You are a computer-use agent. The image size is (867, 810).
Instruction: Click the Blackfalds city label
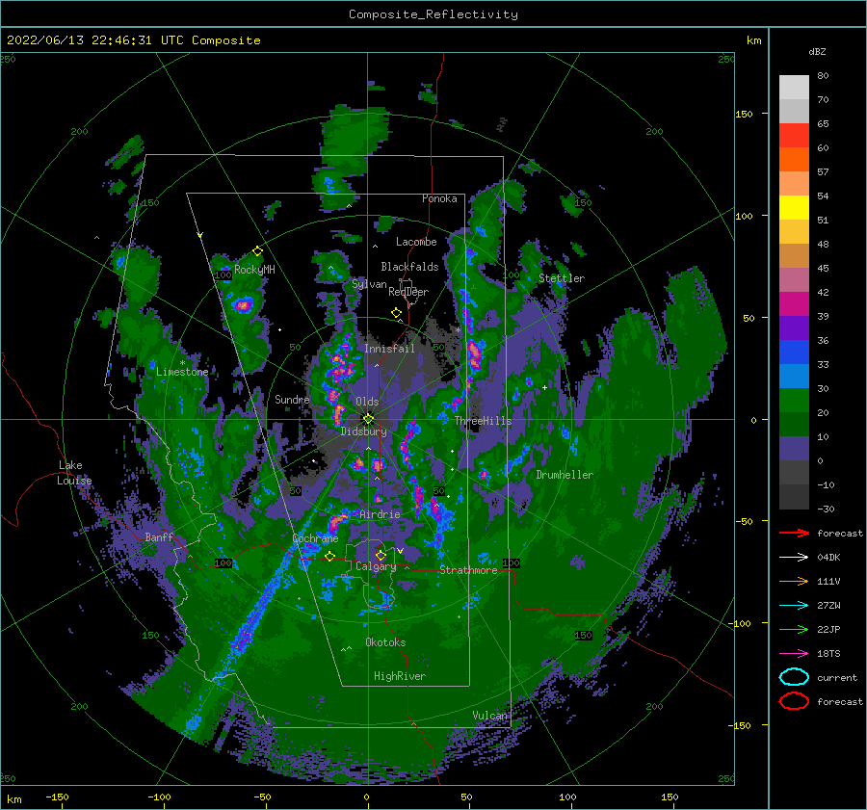pyautogui.click(x=409, y=267)
